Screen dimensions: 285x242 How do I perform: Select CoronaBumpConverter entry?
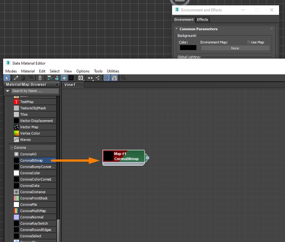[35, 167]
